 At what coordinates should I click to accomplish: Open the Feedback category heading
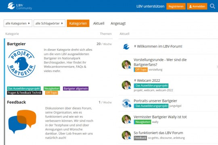[x=17, y=102]
